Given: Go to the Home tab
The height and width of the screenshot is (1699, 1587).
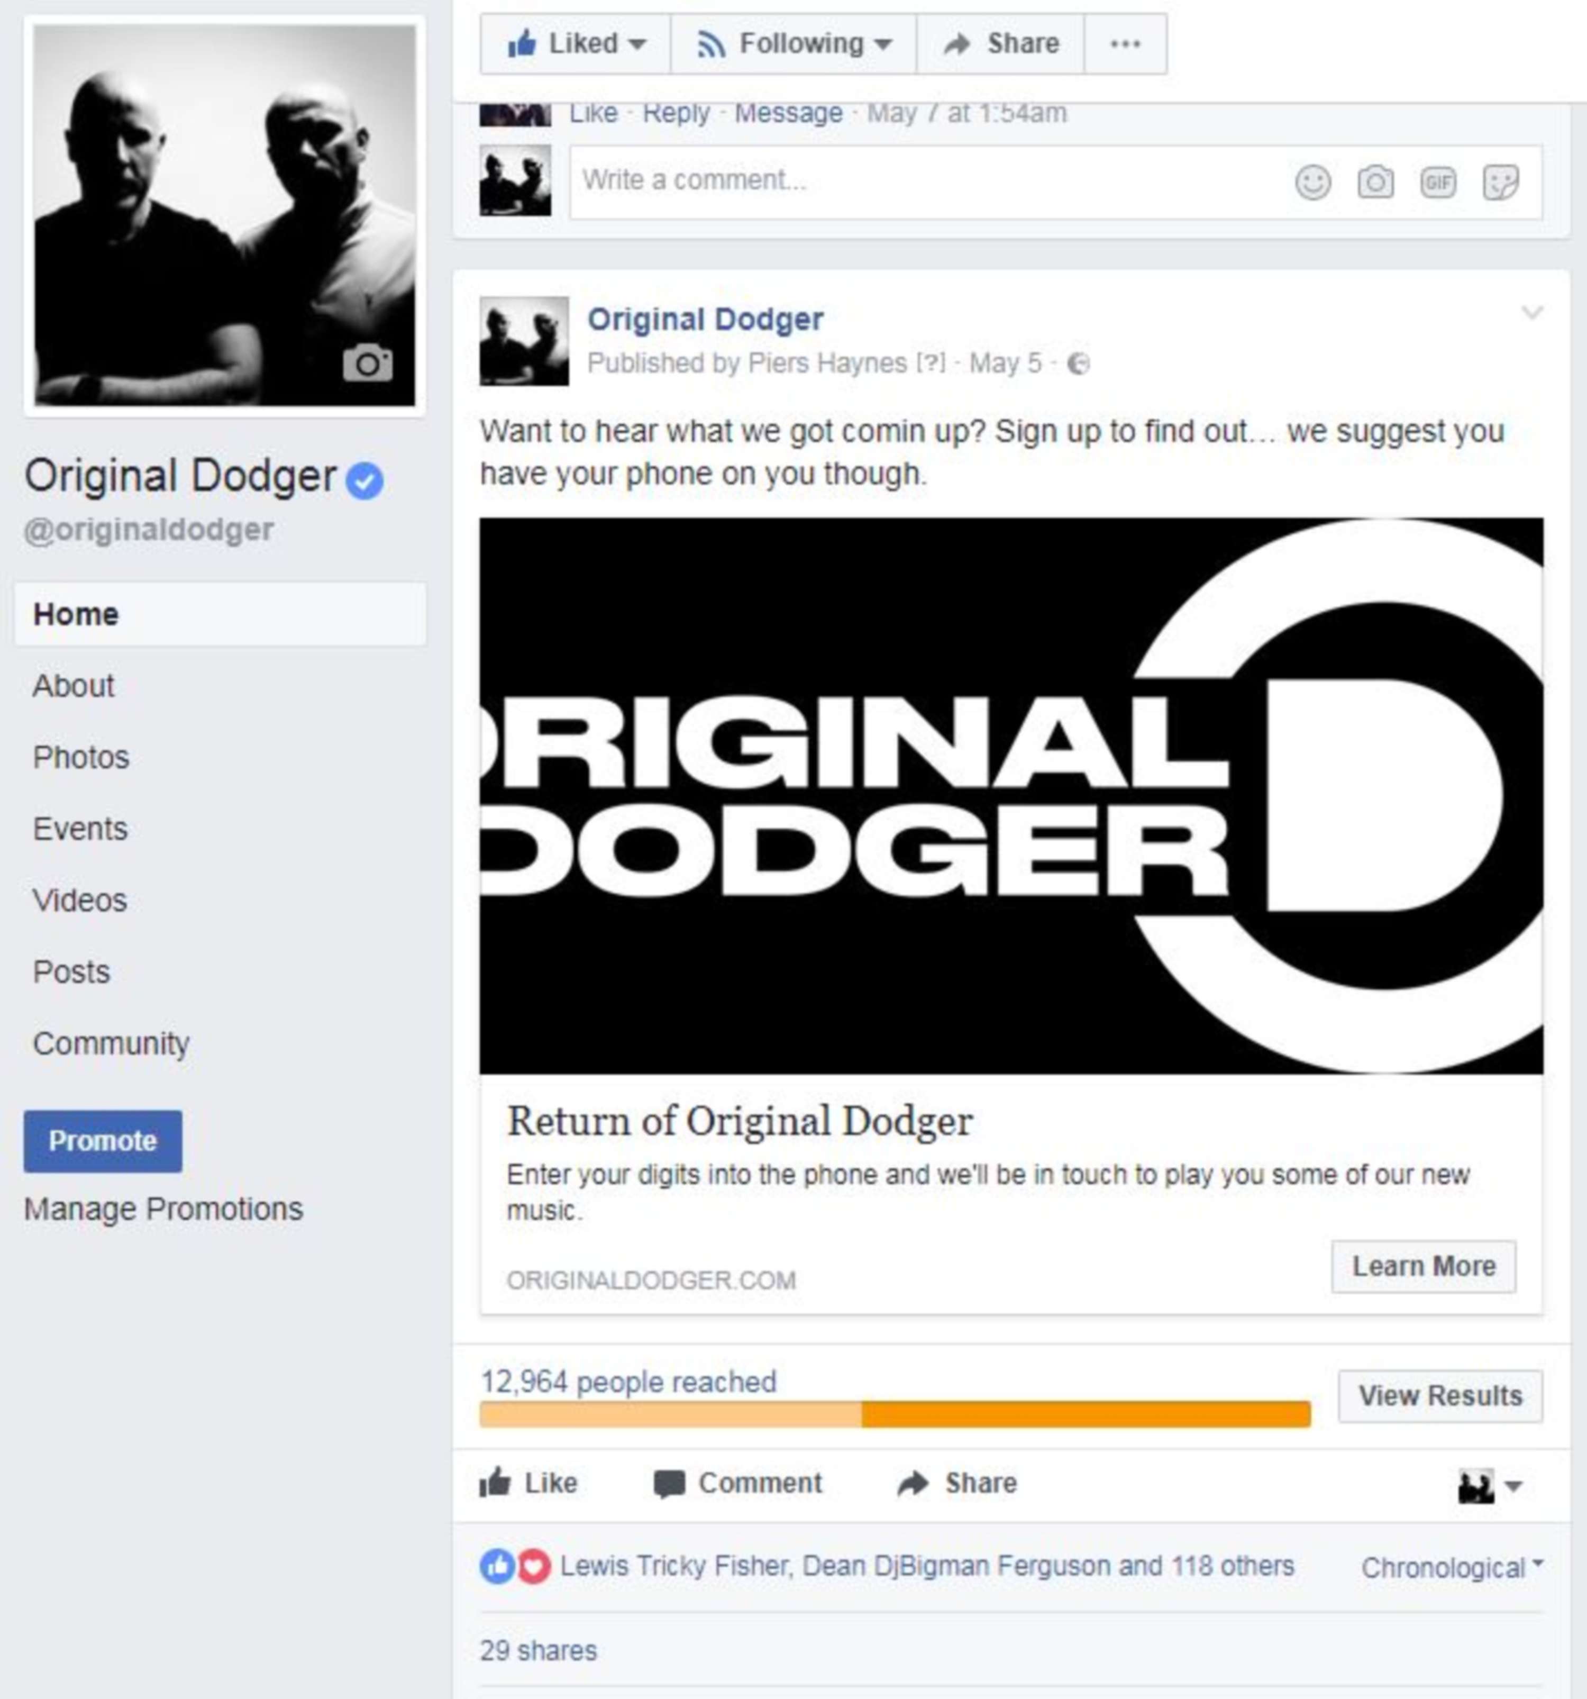Looking at the screenshot, I should (x=221, y=614).
